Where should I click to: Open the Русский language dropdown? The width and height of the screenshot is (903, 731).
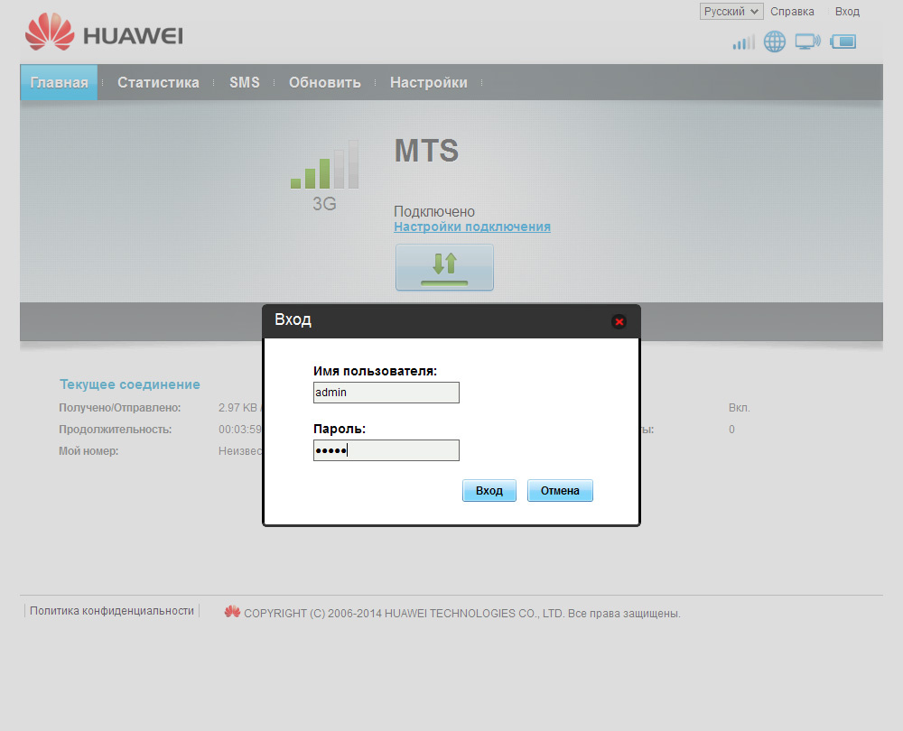click(731, 12)
